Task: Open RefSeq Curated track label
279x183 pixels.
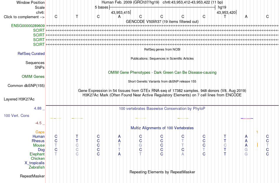Action: [x=31, y=53]
